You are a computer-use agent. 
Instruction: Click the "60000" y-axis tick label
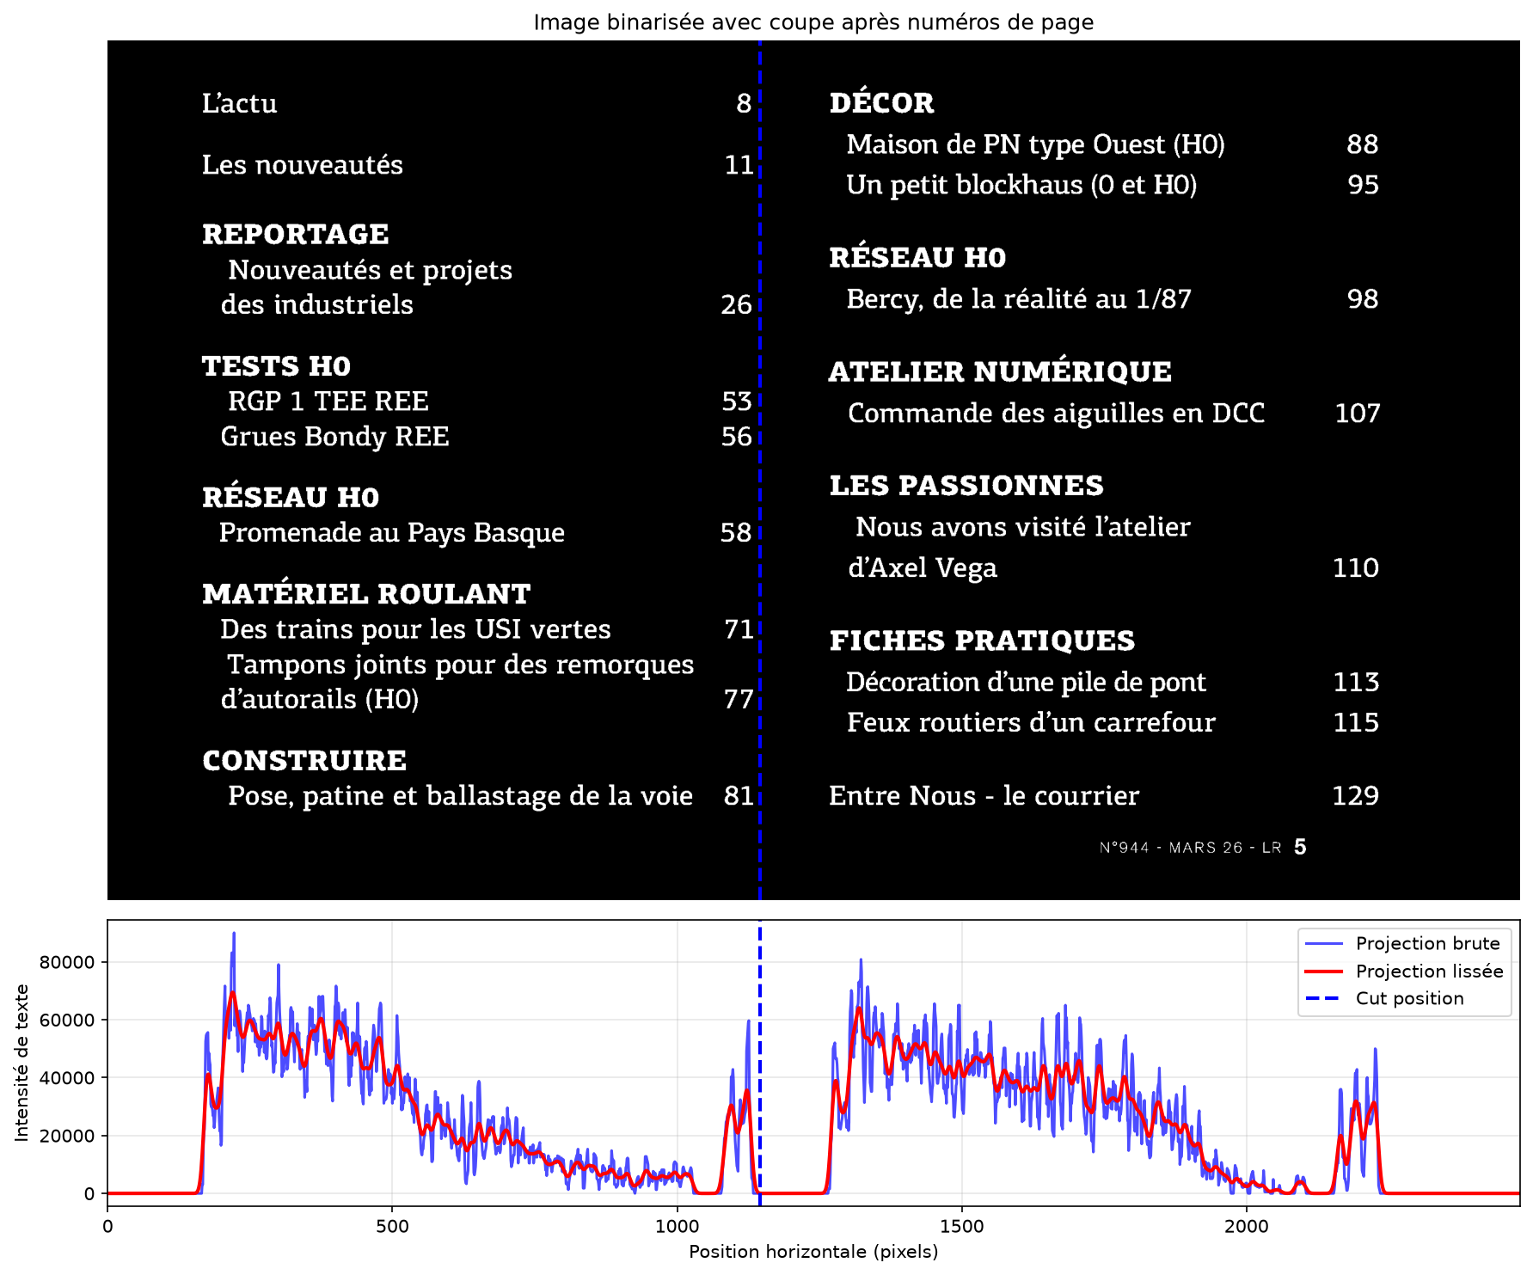[x=67, y=1021]
